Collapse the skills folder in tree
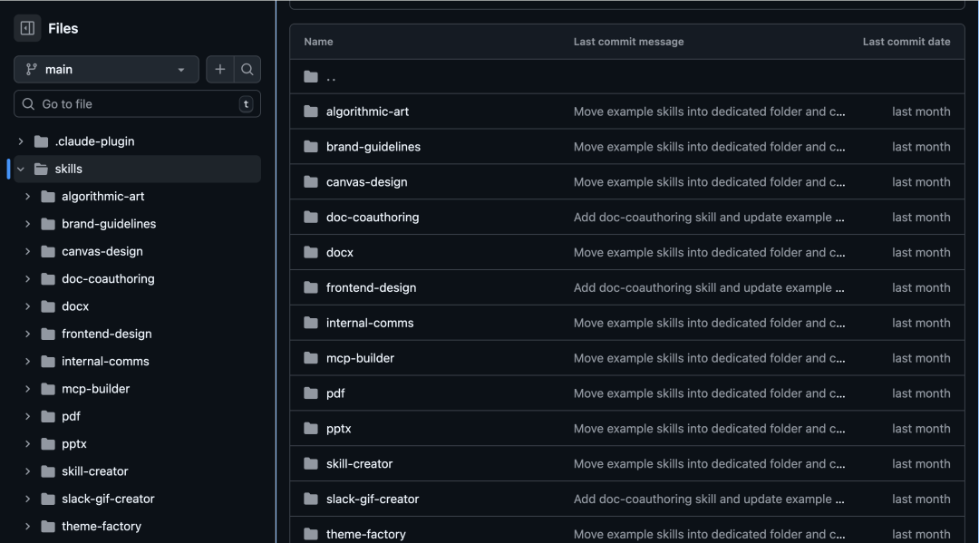The image size is (979, 543). tap(21, 169)
